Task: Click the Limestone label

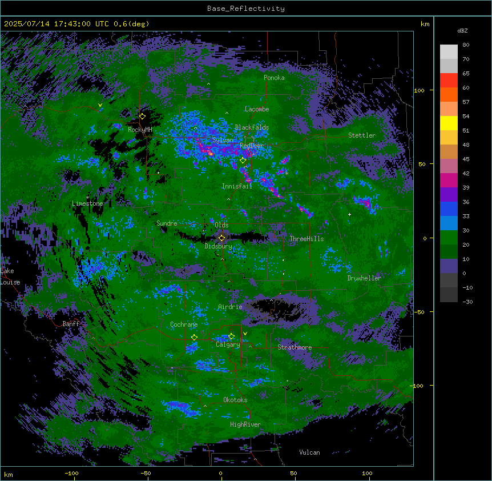Action: [87, 203]
